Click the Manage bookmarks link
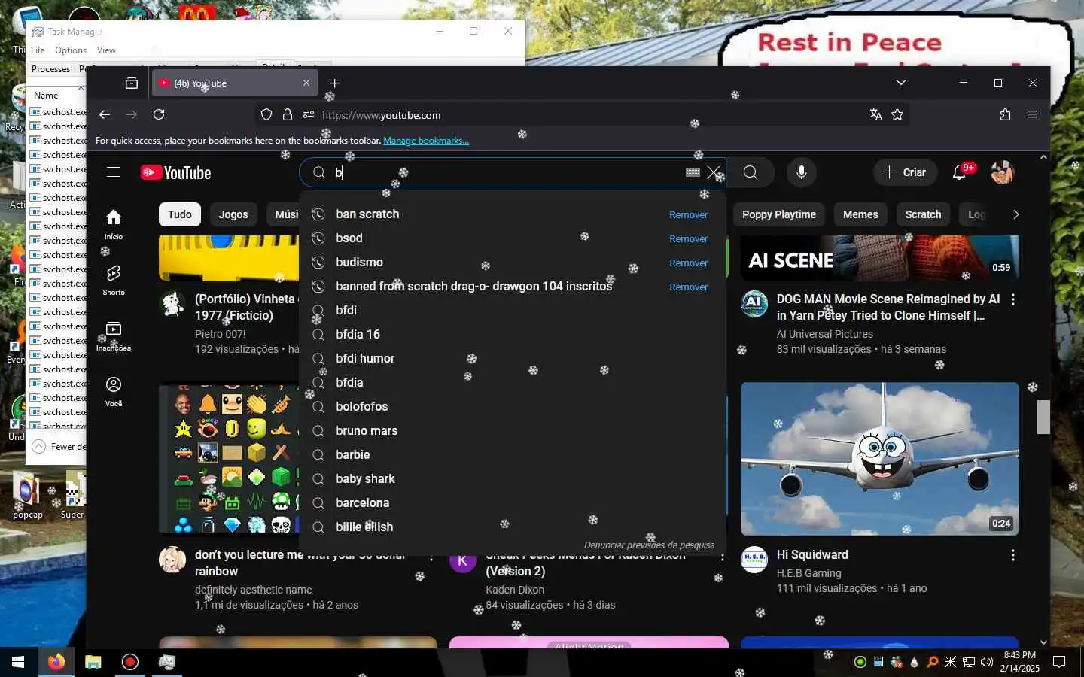The width and height of the screenshot is (1084, 677). click(426, 141)
